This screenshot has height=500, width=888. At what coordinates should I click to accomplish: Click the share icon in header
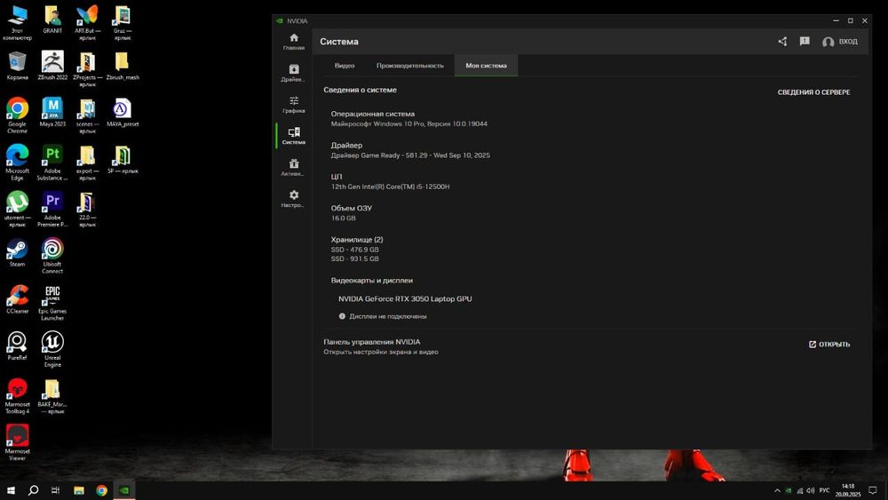pos(782,42)
